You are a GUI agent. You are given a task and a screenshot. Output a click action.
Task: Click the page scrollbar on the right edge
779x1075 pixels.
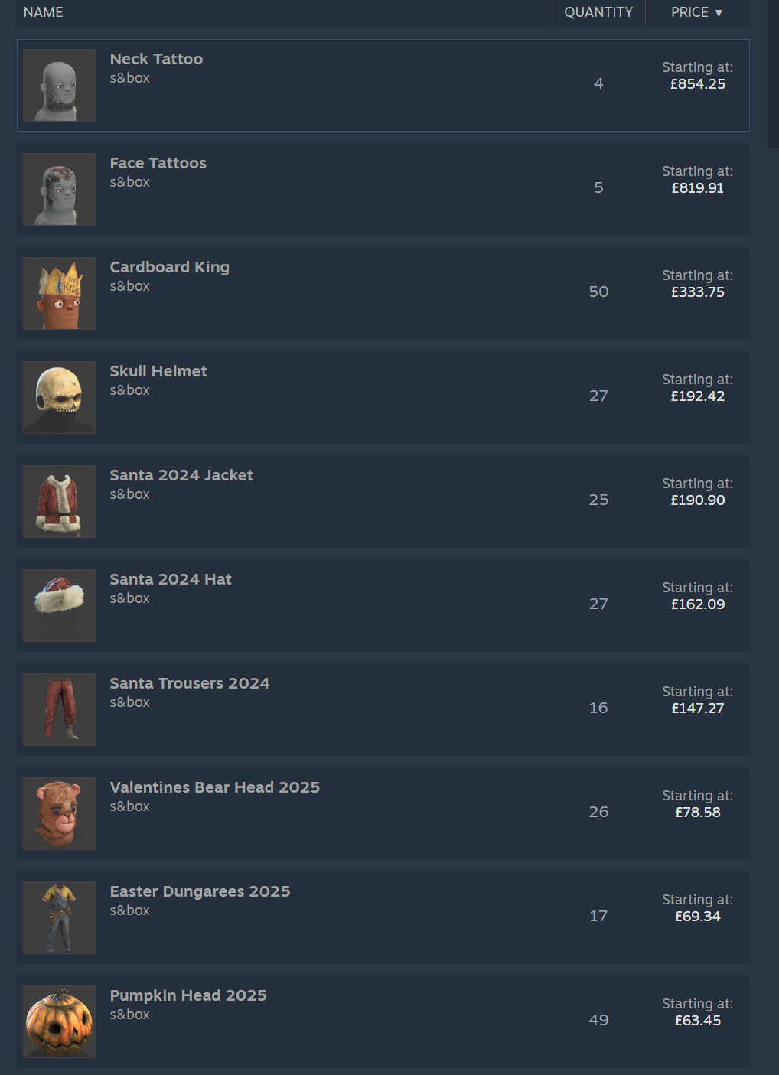click(774, 73)
